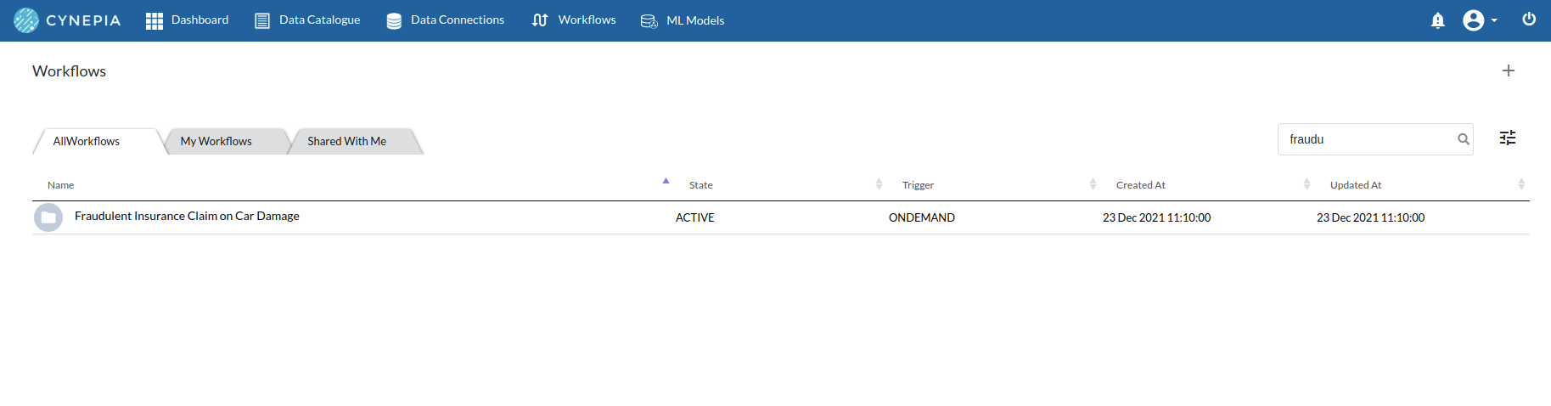Click the power logout icon

(1529, 20)
